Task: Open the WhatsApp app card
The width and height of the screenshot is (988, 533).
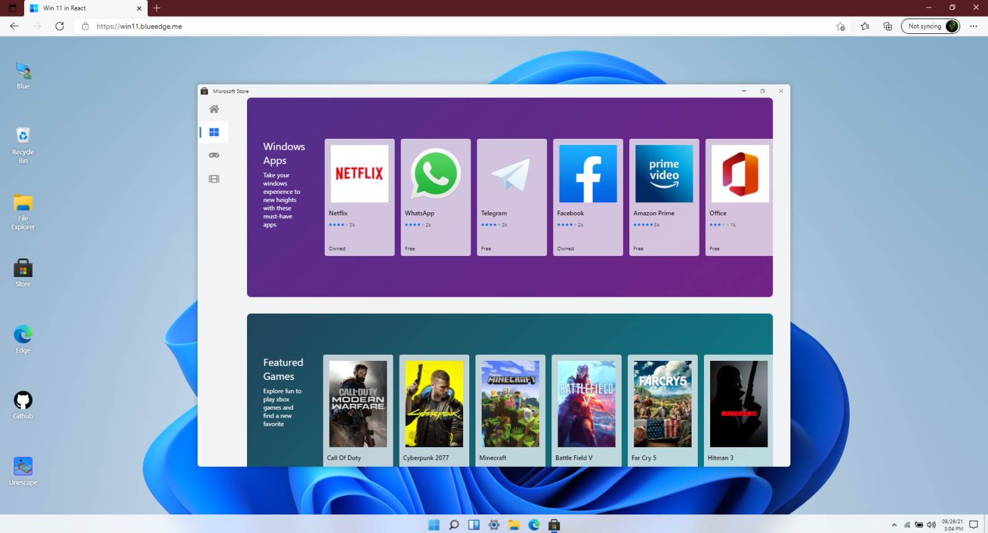Action: click(x=435, y=197)
